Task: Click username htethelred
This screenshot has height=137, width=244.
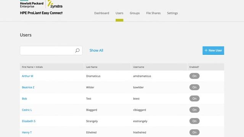Action: point(140,132)
